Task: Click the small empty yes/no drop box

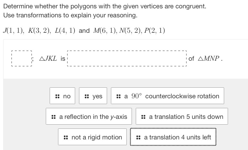Action: click(22, 58)
